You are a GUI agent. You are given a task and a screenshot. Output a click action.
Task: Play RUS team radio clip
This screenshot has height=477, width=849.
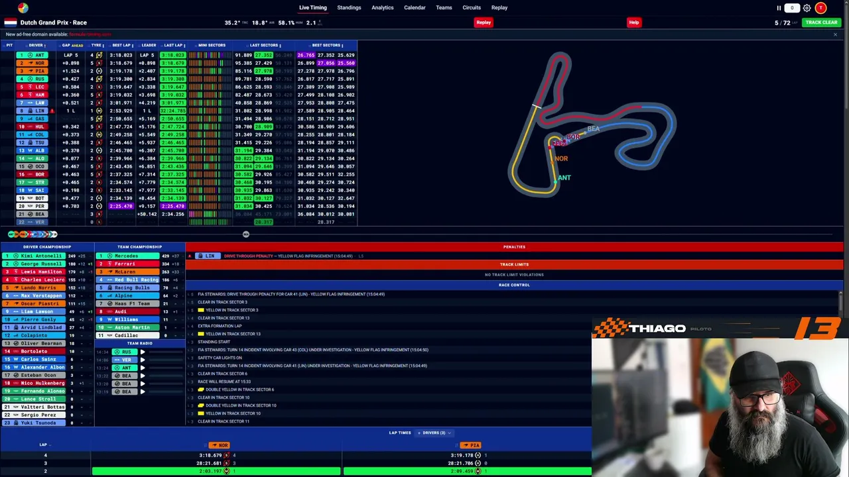(x=143, y=352)
